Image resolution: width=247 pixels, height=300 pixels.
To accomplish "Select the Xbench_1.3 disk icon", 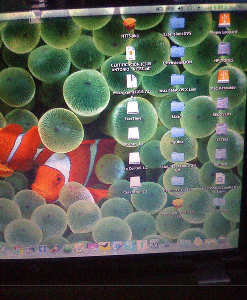I will click(x=134, y=133).
